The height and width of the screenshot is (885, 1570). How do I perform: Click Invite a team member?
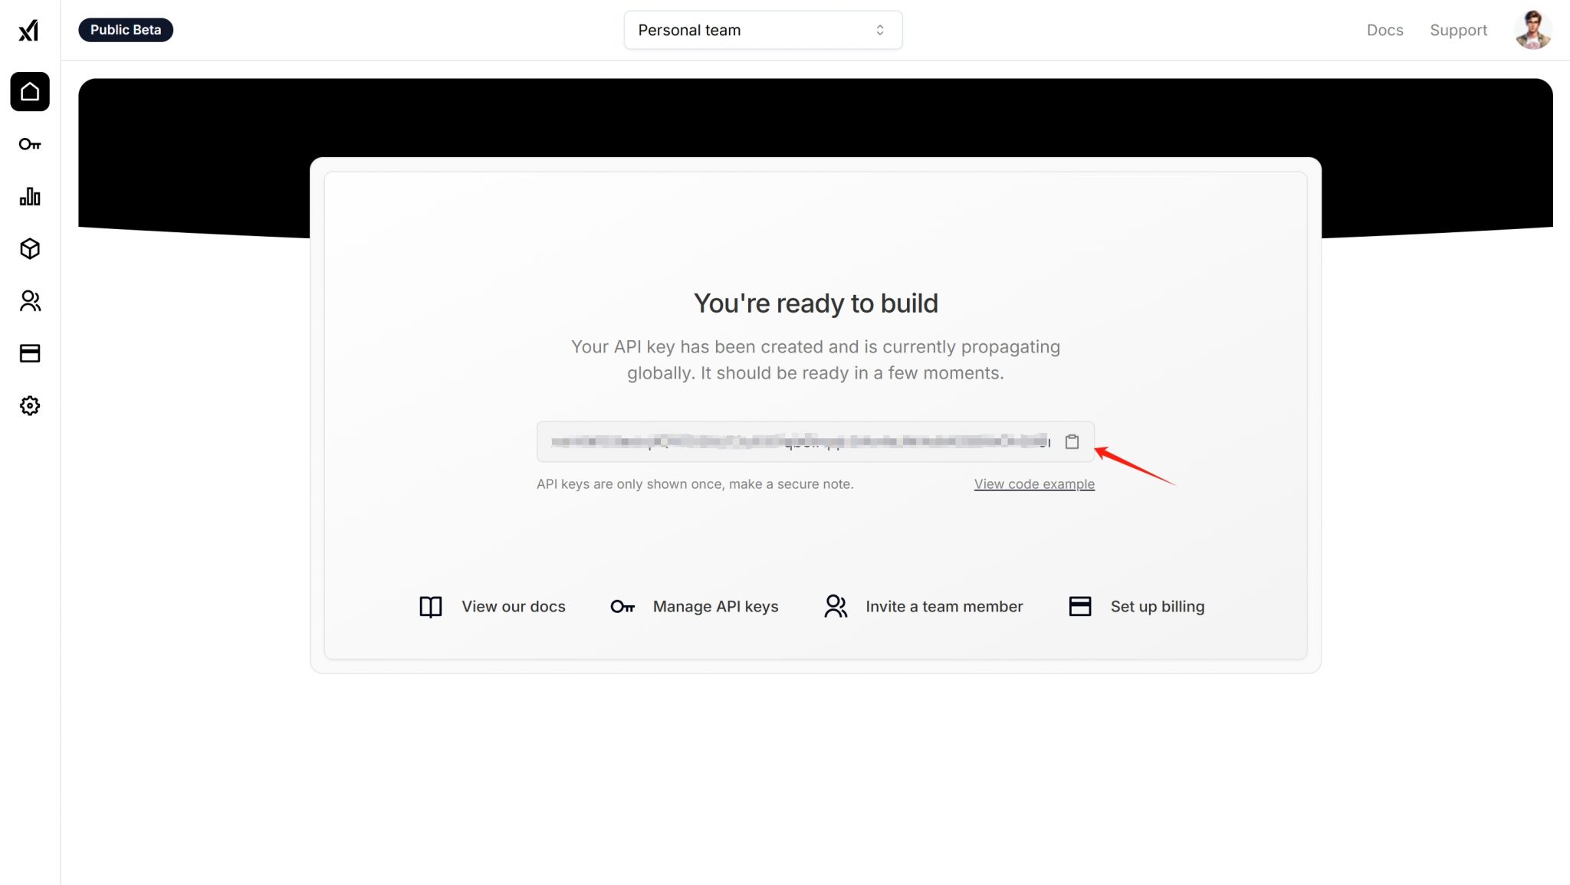pos(944,606)
